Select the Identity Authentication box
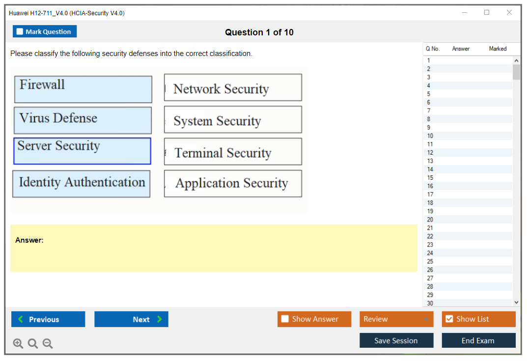 click(x=82, y=184)
